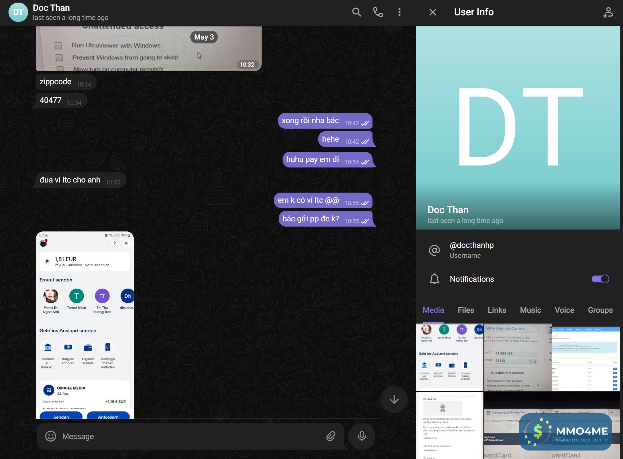This screenshot has width=623, height=459.
Task: Switch to the Media tab
Action: 433,310
